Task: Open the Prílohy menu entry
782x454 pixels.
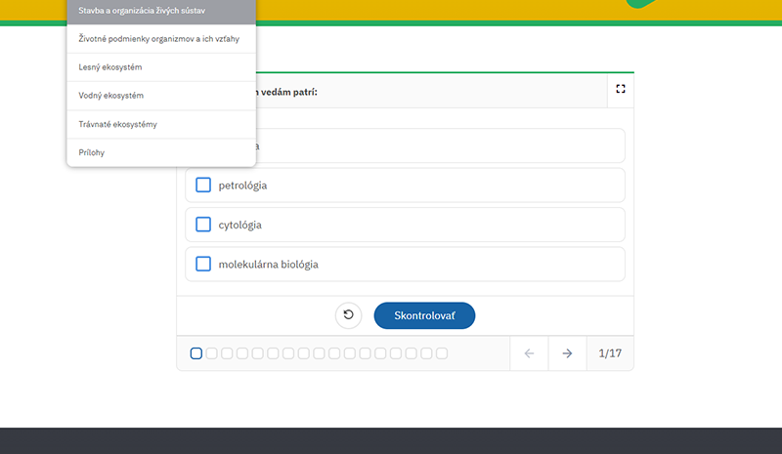Action: pyautogui.click(x=161, y=152)
